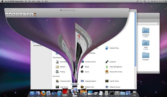Click the Apple logo in the menu bar

click(2, 1)
